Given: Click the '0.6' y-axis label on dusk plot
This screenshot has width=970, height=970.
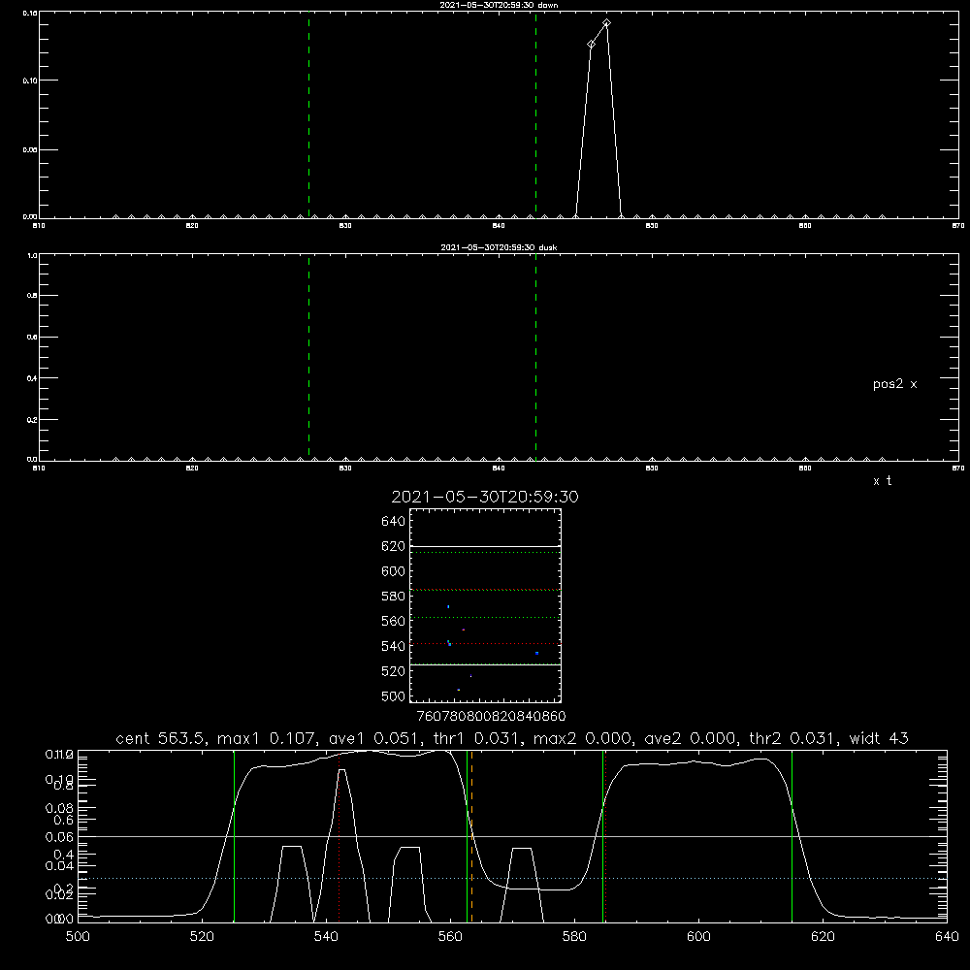Looking at the screenshot, I should tap(32, 338).
